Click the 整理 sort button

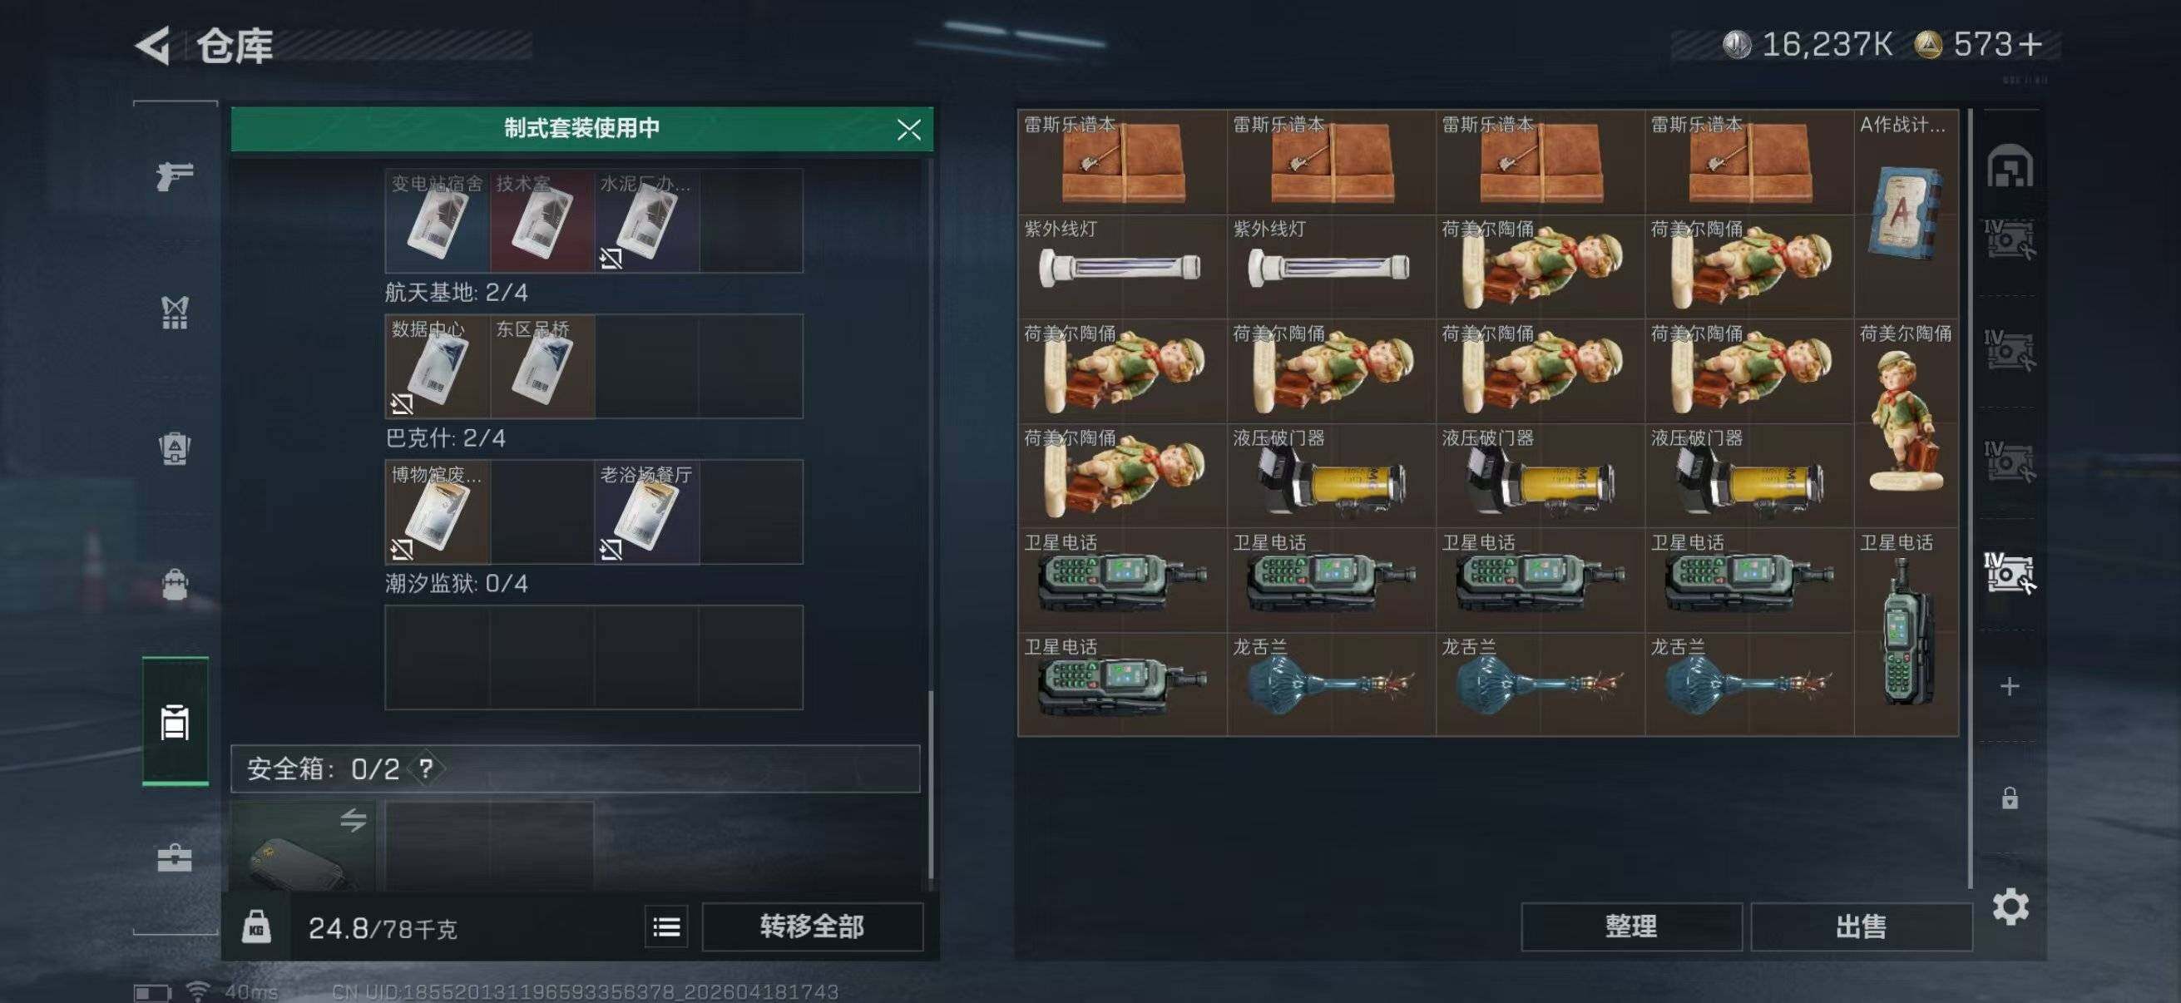click(1631, 926)
